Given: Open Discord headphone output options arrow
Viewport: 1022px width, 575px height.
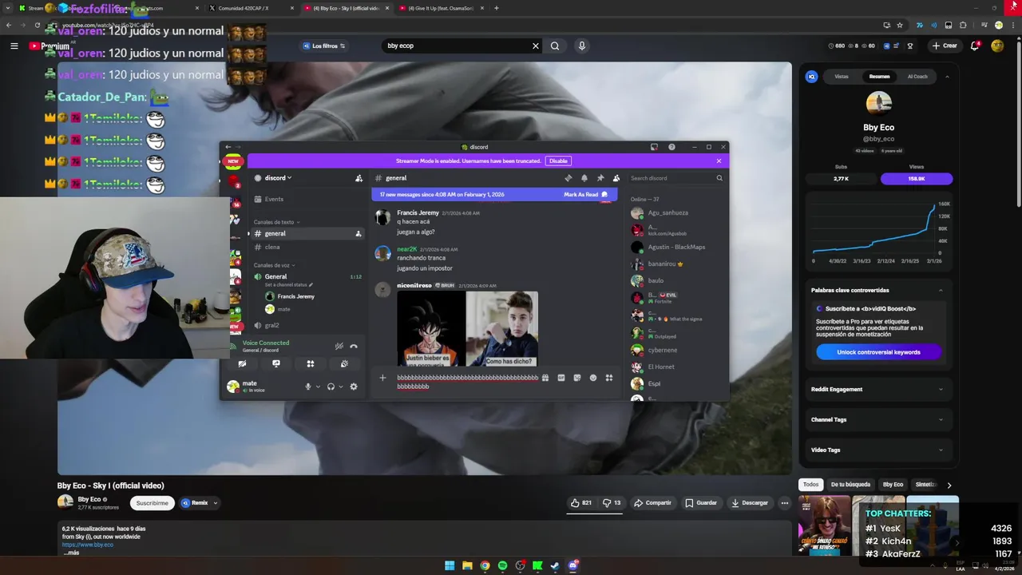Looking at the screenshot, I should point(340,387).
